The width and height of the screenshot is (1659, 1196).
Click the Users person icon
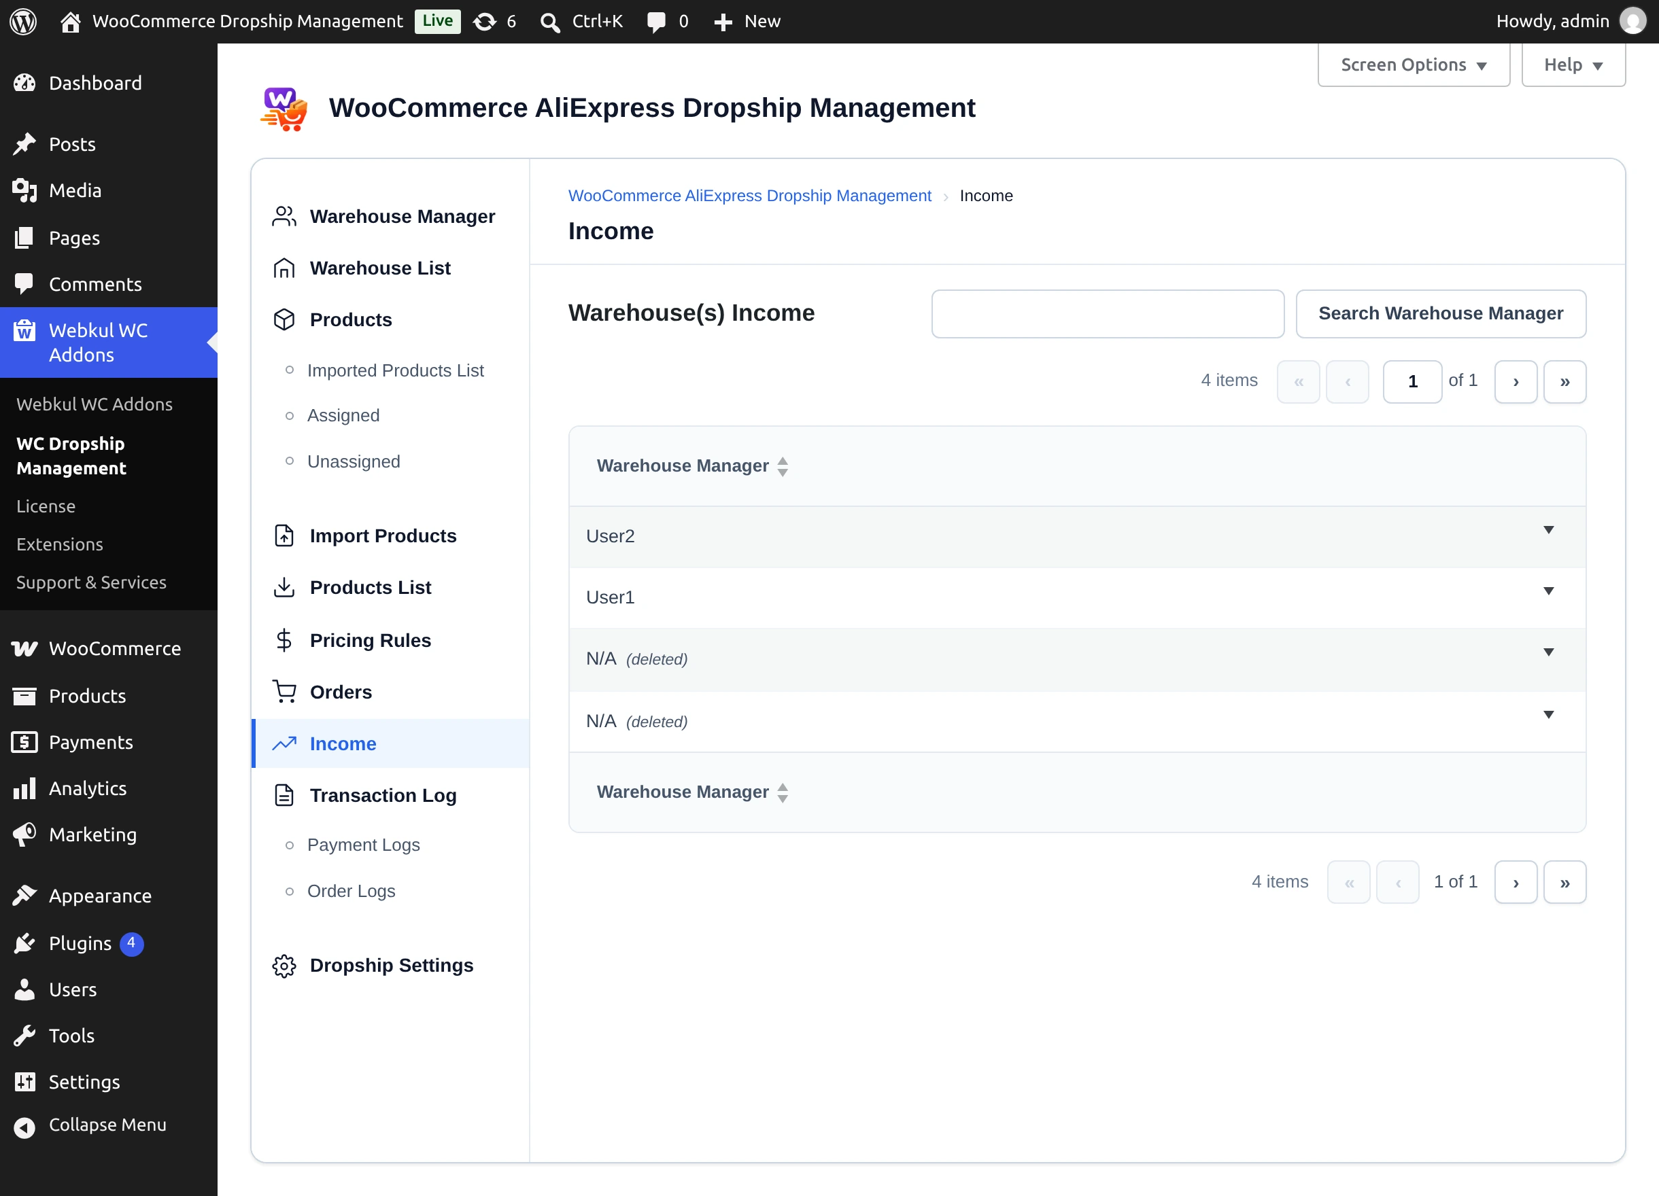click(x=24, y=989)
